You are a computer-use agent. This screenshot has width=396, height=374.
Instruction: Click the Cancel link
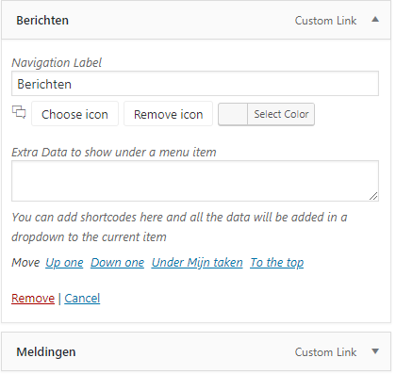[x=82, y=299]
